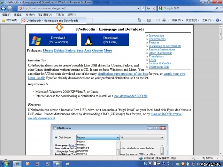This screenshot has height=167, width=223.
Task: Click the tray volume speaker icon
Action: [x=198, y=164]
